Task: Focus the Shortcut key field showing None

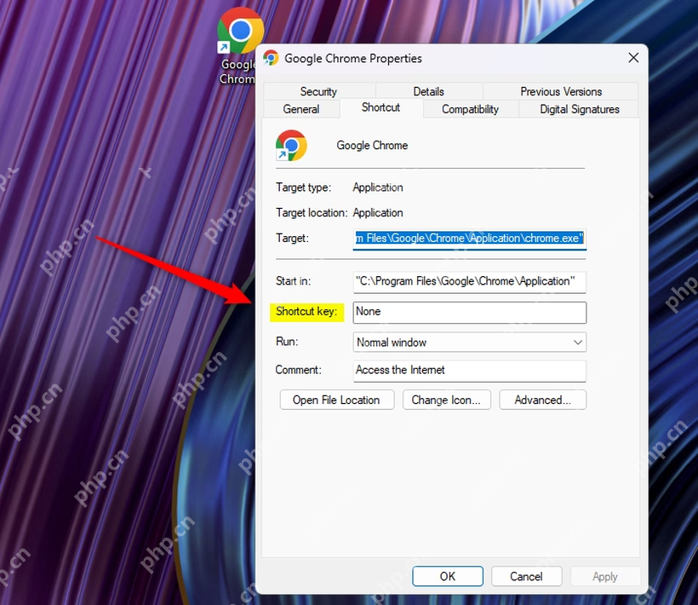Action: pos(470,312)
